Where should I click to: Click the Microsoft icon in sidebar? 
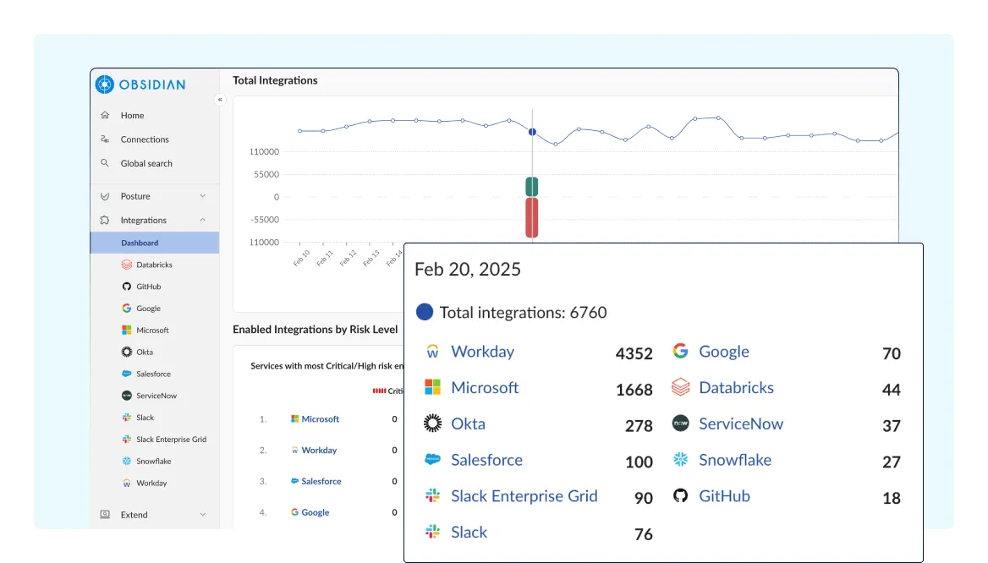[127, 330]
